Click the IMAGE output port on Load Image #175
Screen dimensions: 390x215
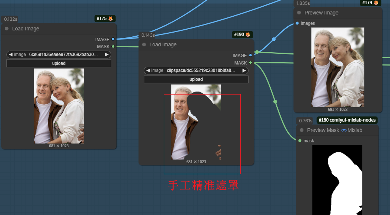[x=113, y=39]
